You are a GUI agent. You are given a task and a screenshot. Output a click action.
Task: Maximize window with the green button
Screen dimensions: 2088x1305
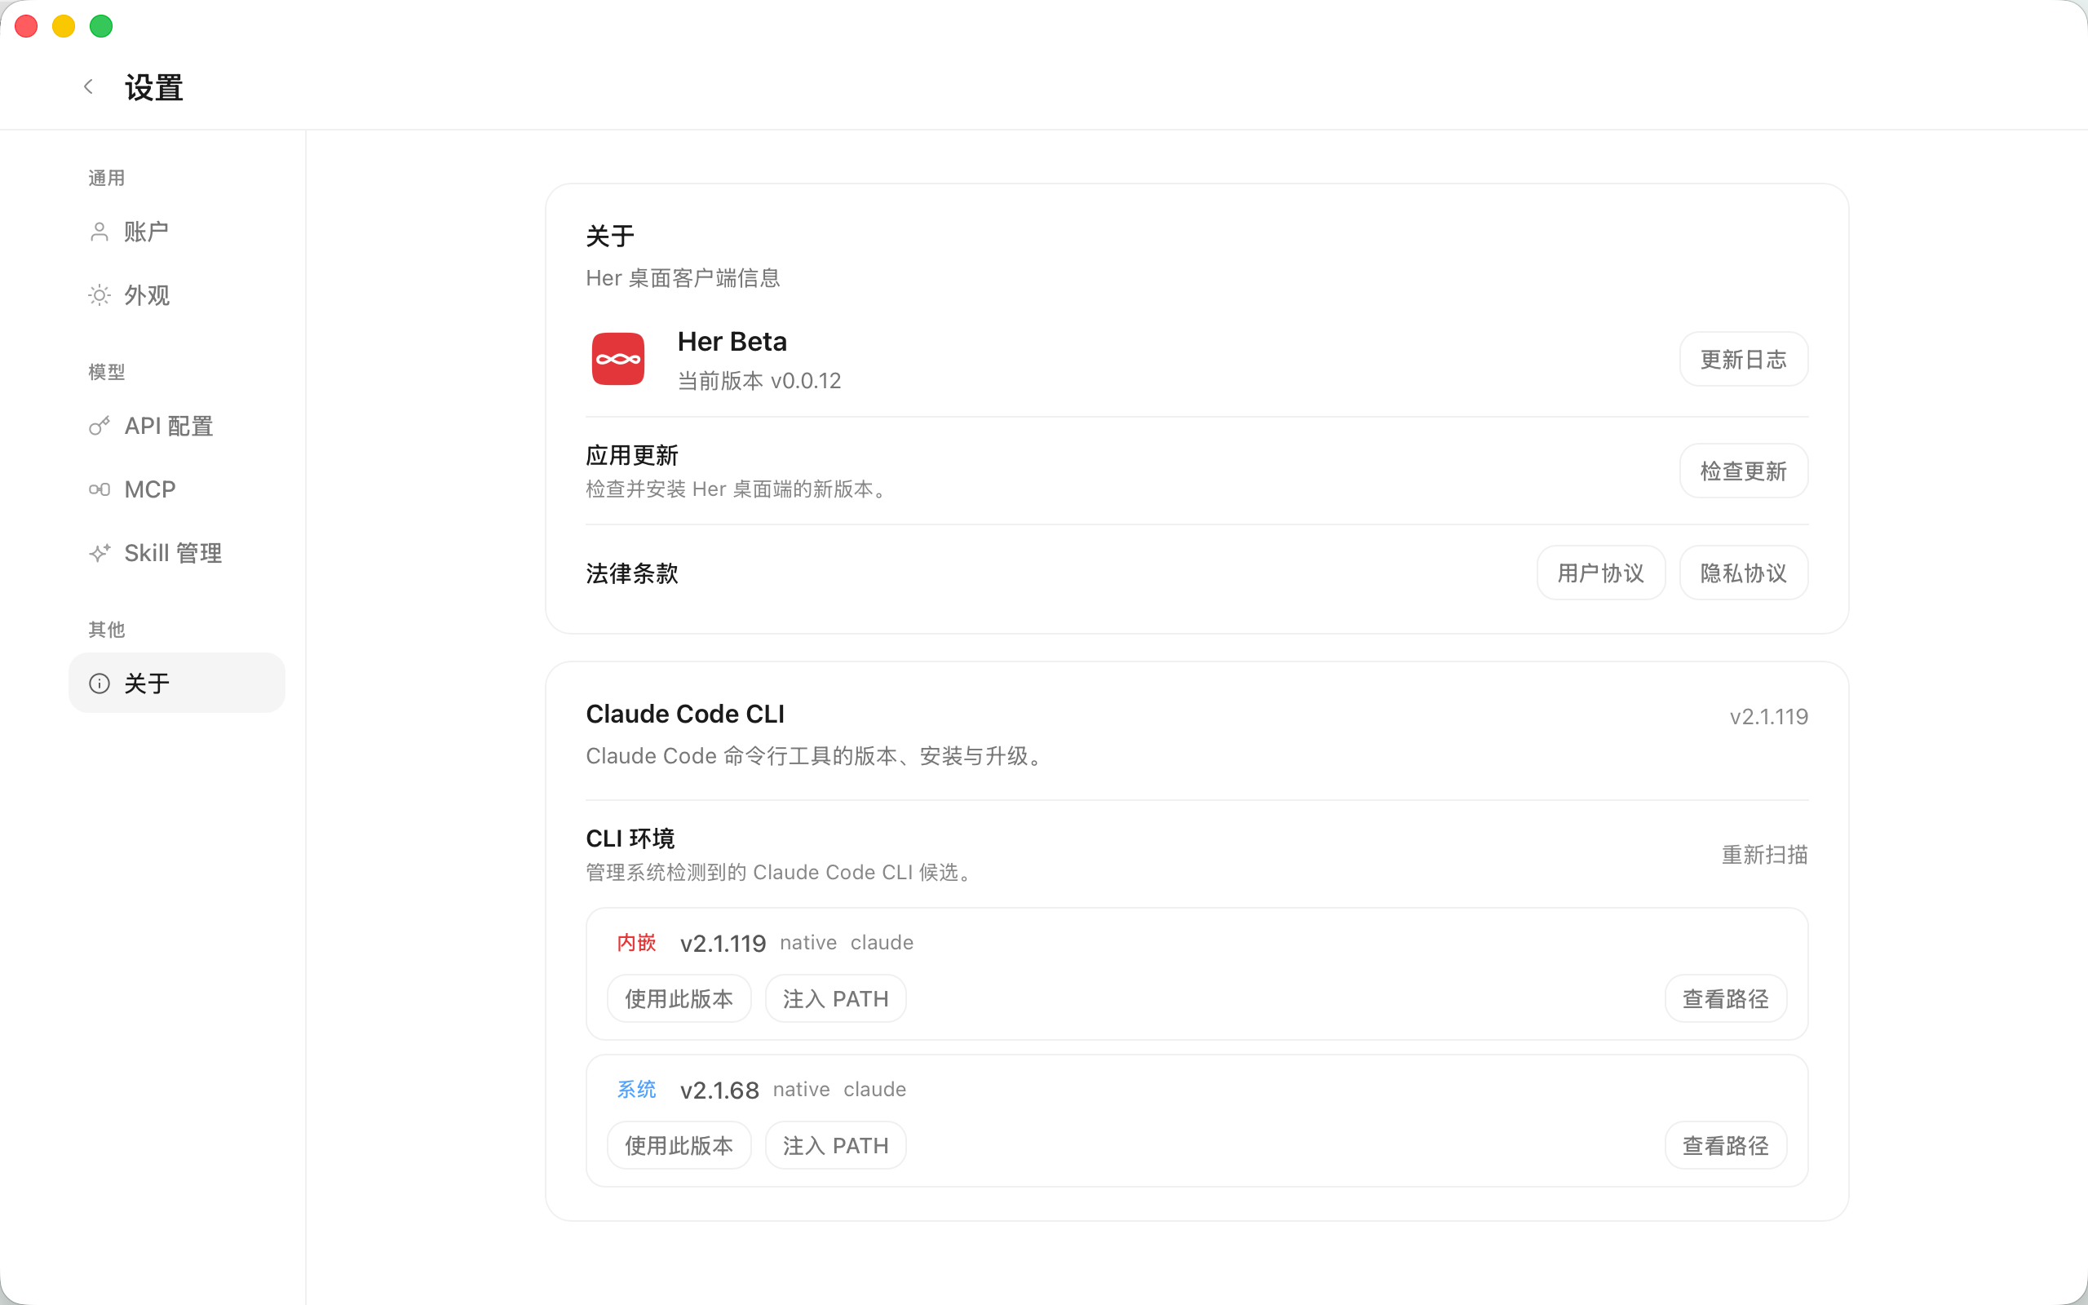(101, 26)
